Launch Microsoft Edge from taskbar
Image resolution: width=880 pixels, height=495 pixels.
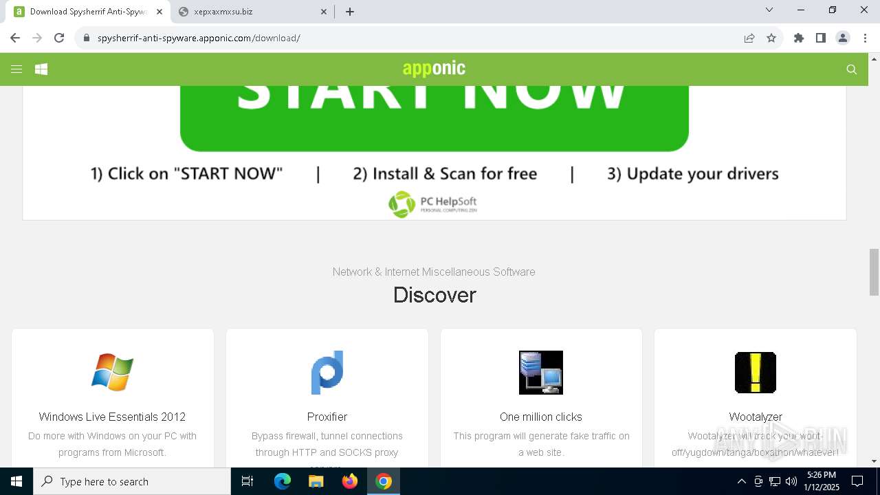click(x=283, y=481)
